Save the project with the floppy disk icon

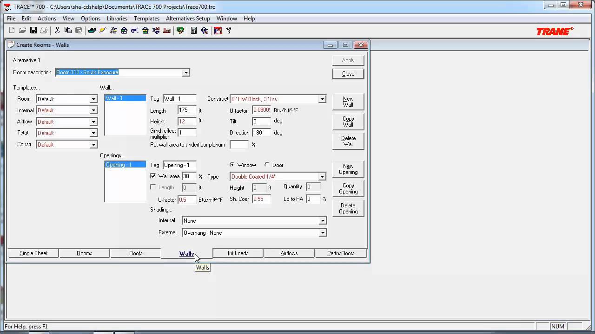(33, 30)
